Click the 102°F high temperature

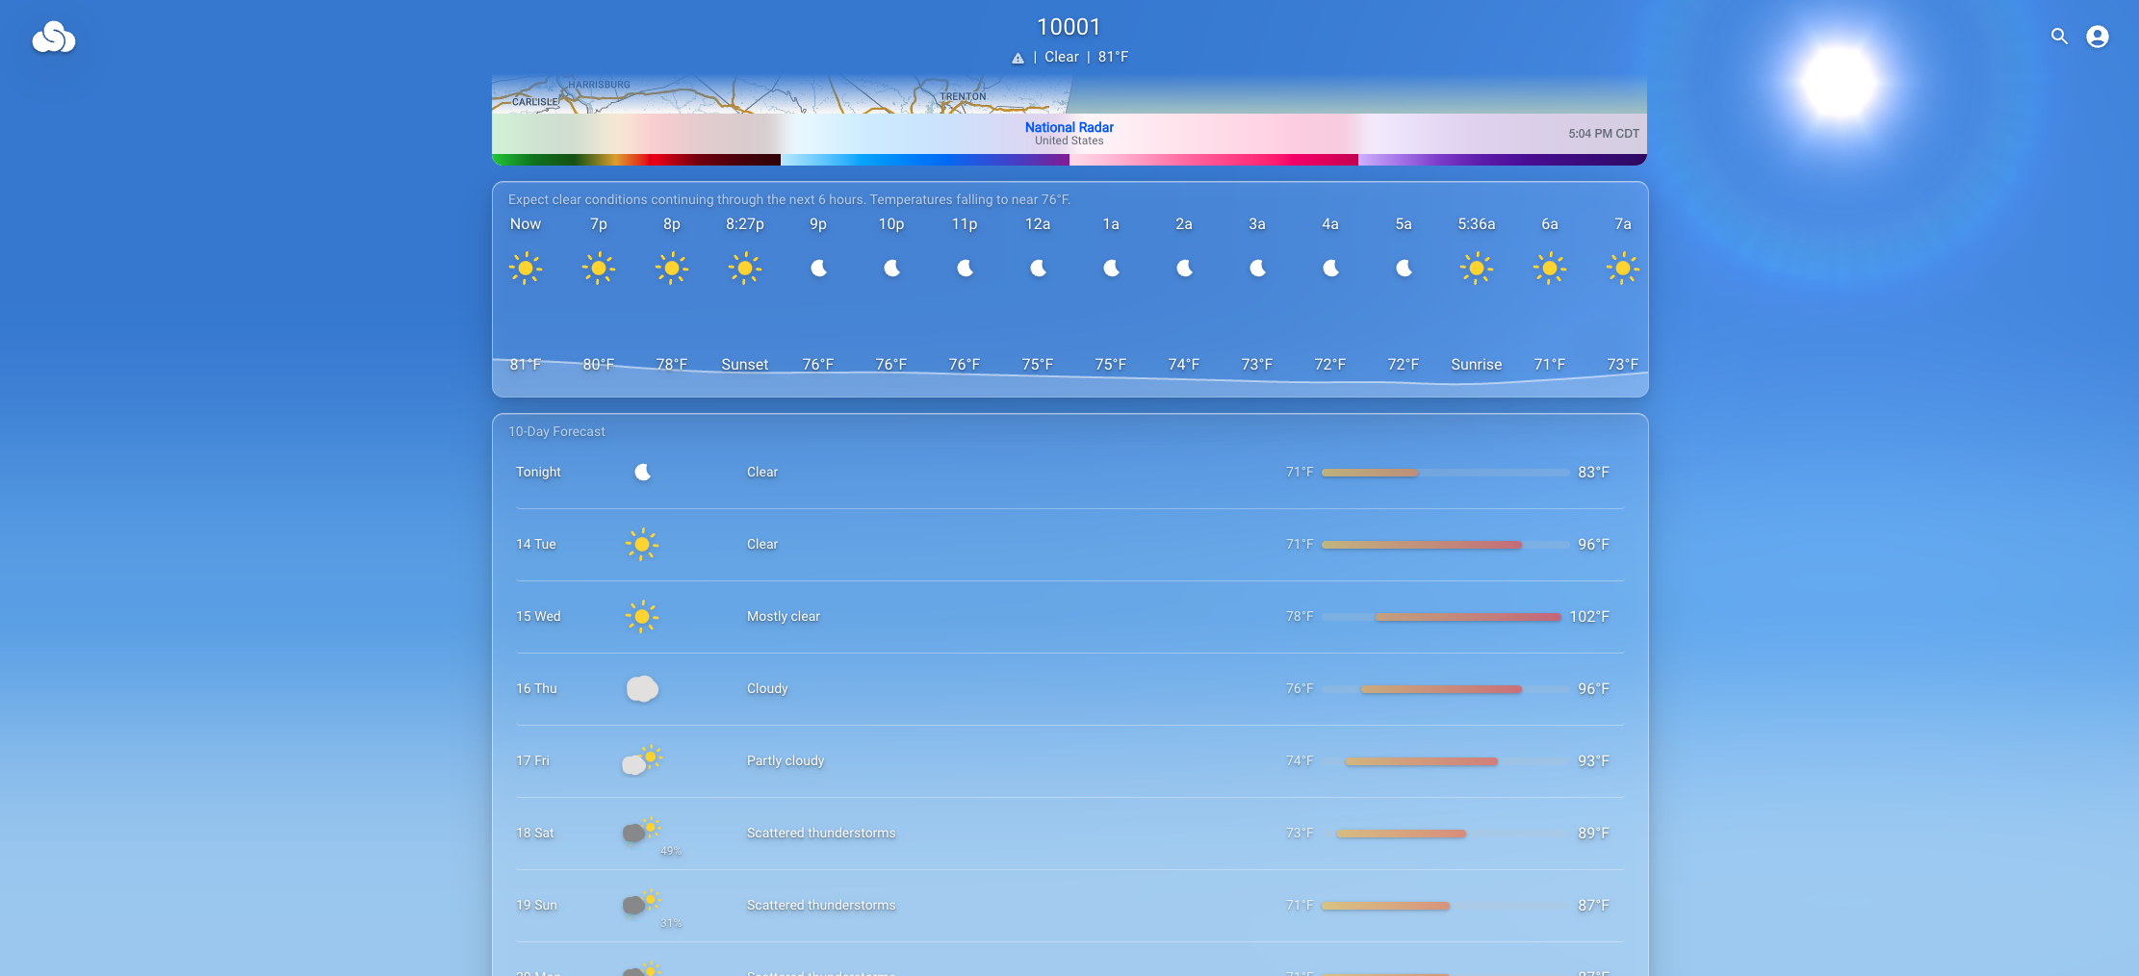click(1589, 617)
